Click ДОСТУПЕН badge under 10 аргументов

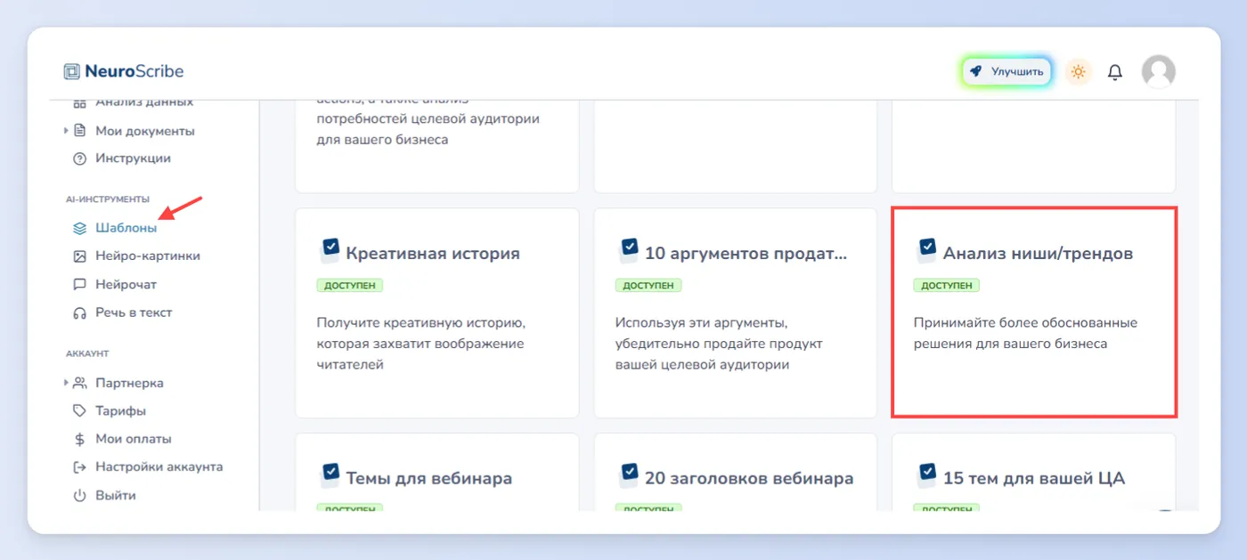[648, 286]
